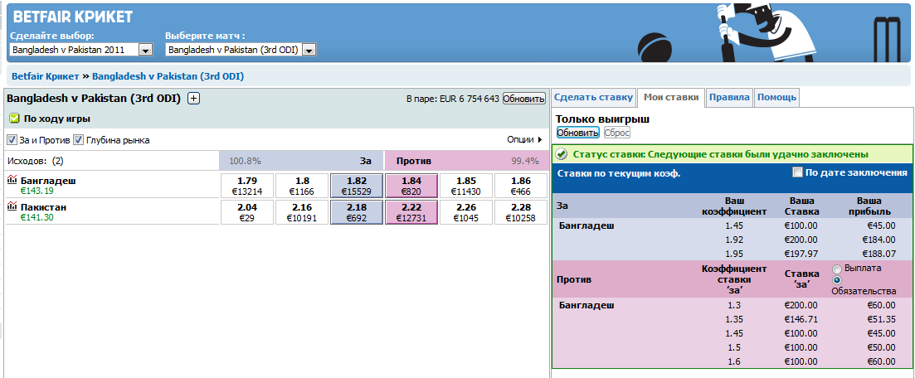Click the 'Сброс' button
This screenshot has width=915, height=378.
617,133
